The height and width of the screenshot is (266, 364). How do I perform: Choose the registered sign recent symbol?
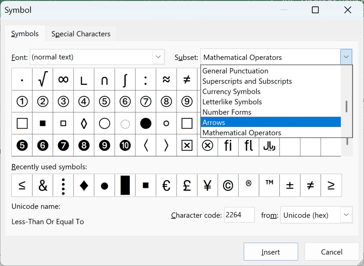point(249,185)
